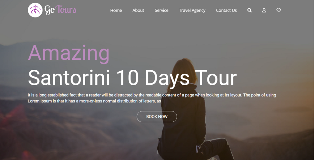Click the first line of the description paragraph
This screenshot has height=160, width=314.
[152, 95]
